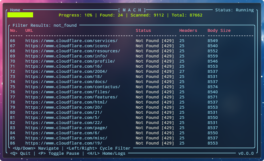This screenshot has height=161, width=264.
Task: Click the Status: Running indicator
Action: [234, 10]
